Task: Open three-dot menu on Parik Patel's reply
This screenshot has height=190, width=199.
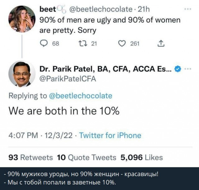Action: [188, 69]
